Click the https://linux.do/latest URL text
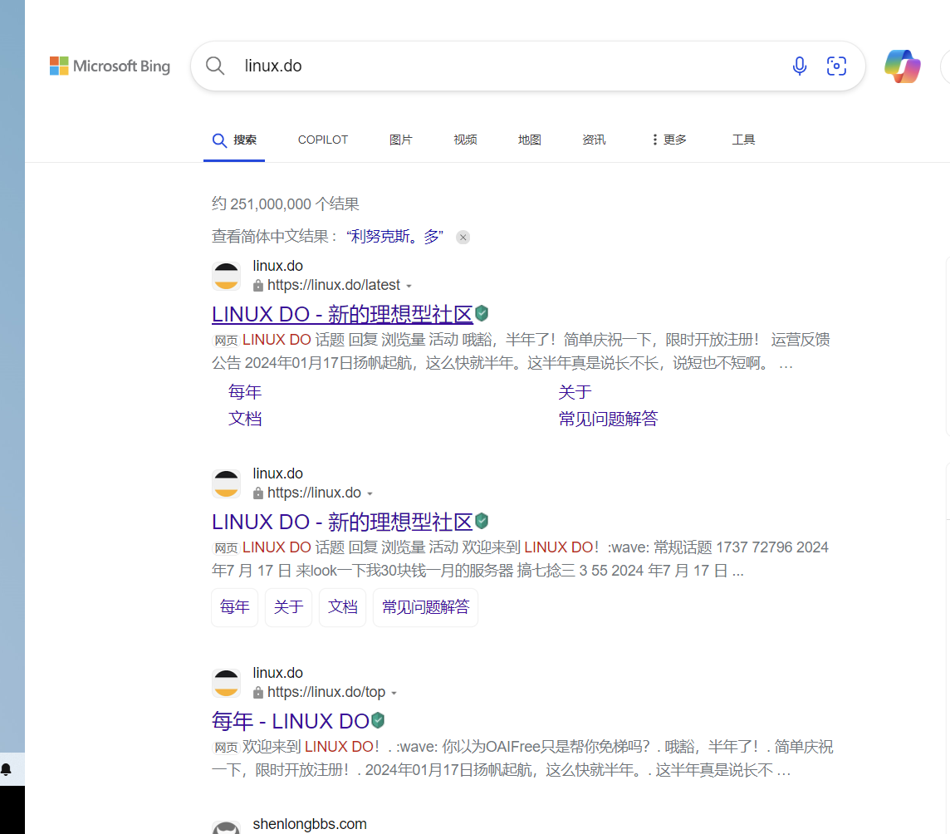 [334, 285]
